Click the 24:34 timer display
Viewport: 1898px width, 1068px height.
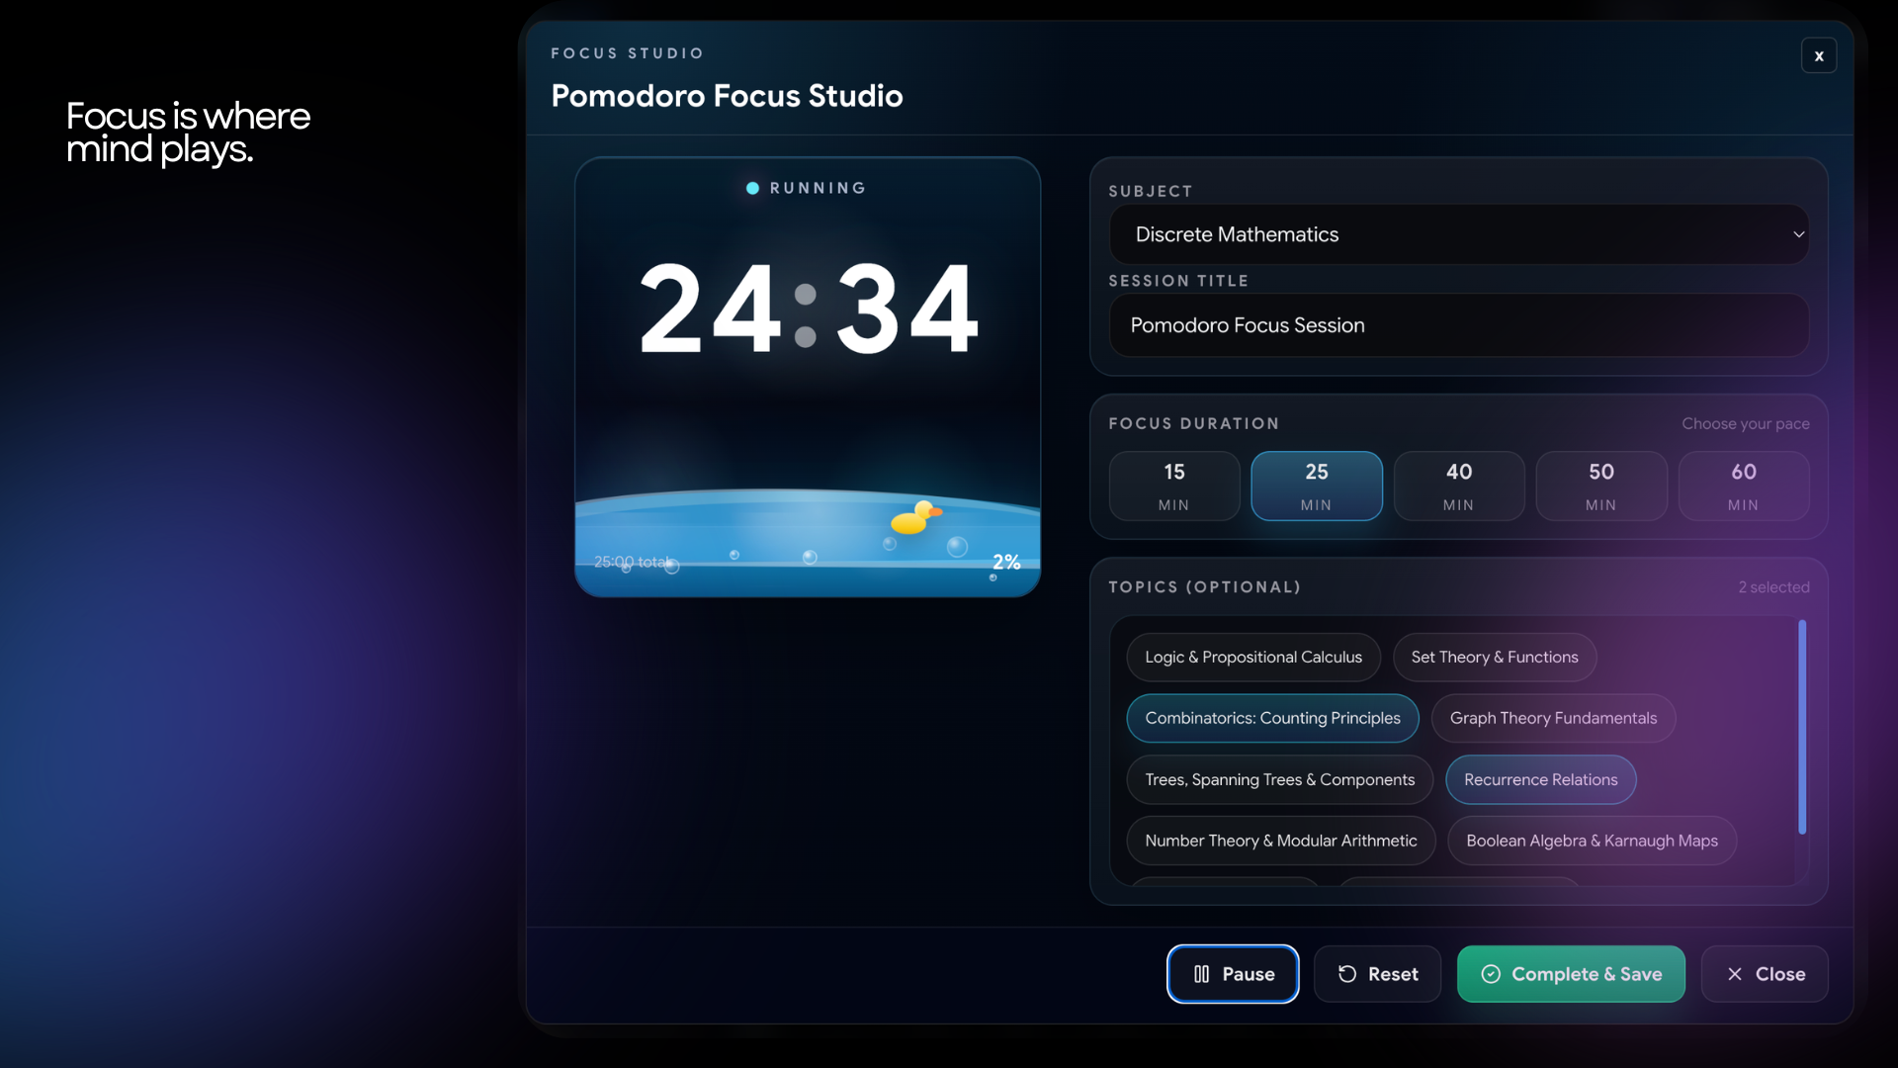pos(809,309)
